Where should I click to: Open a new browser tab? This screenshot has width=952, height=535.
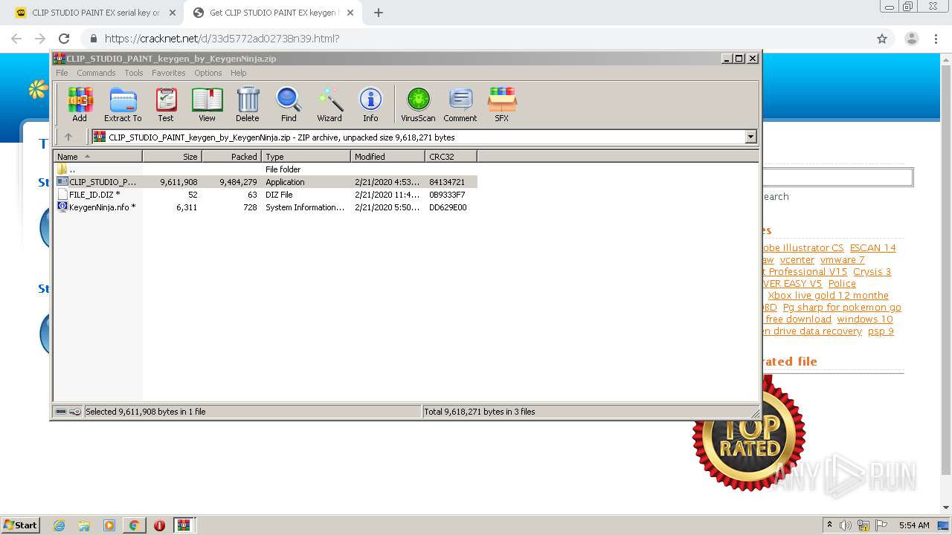coord(379,13)
